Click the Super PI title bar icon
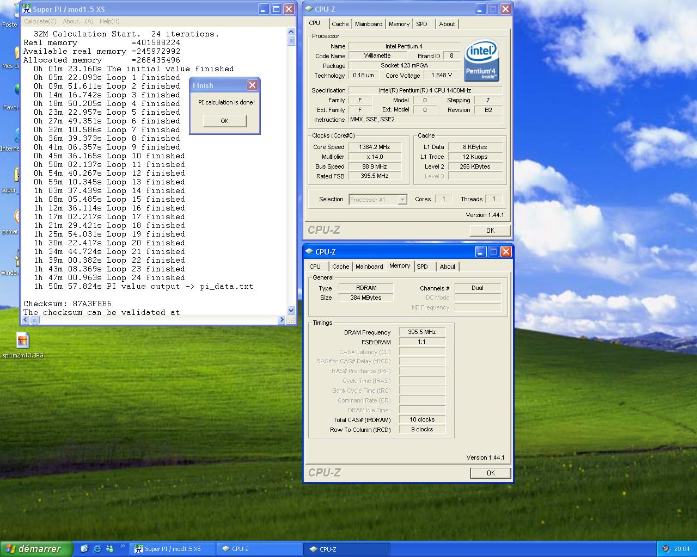The height and width of the screenshot is (557, 697). (x=26, y=9)
